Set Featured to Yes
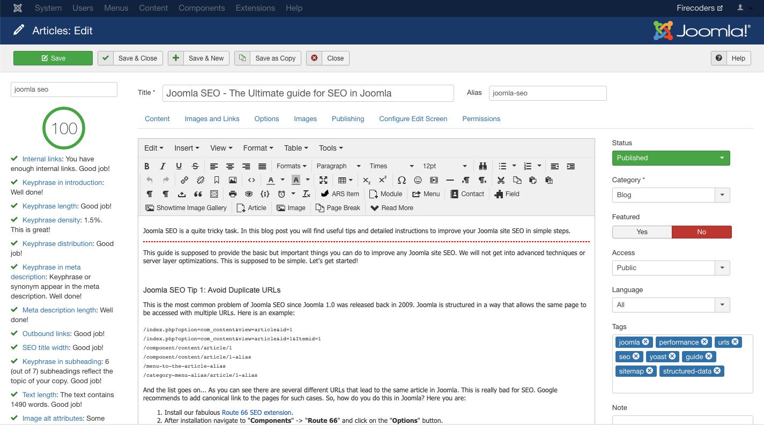This screenshot has width=764, height=425. (x=642, y=232)
